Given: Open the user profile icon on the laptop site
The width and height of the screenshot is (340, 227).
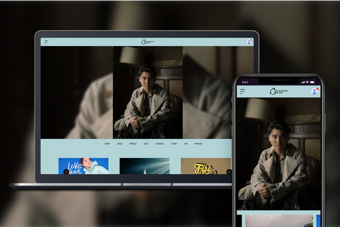Looking at the screenshot, I should tap(249, 42).
